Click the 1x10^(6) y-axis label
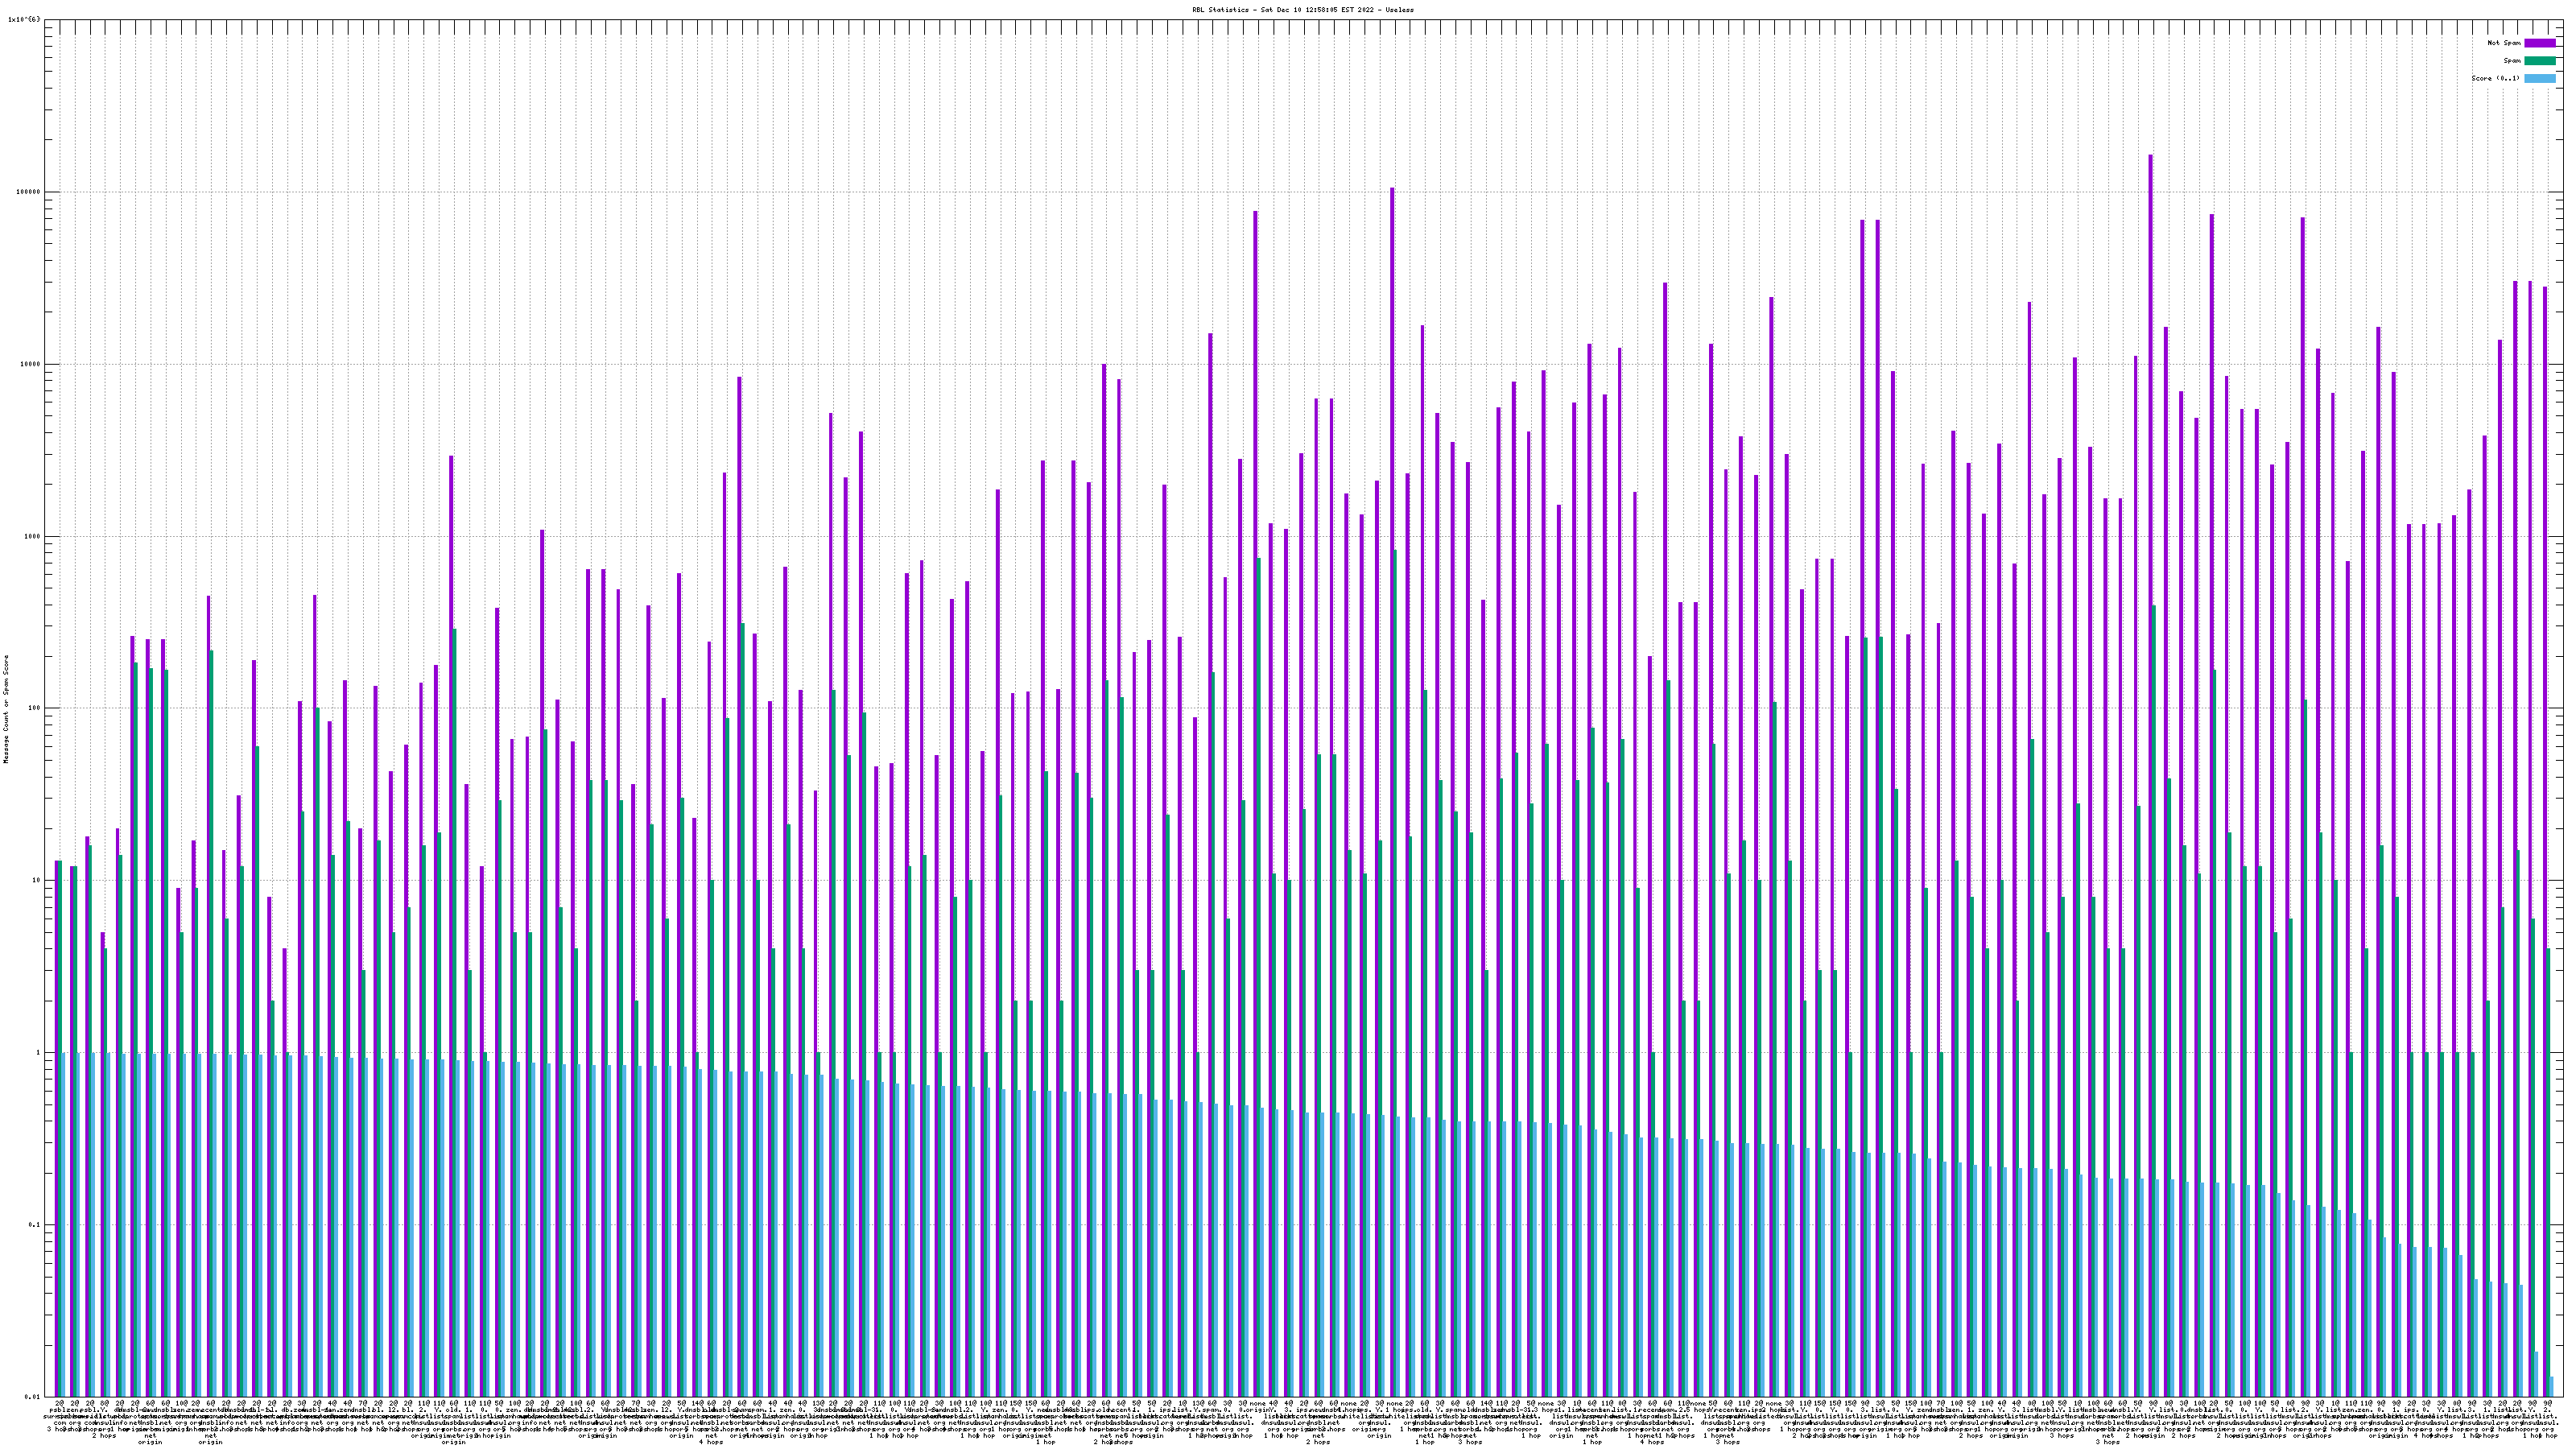 point(24,19)
